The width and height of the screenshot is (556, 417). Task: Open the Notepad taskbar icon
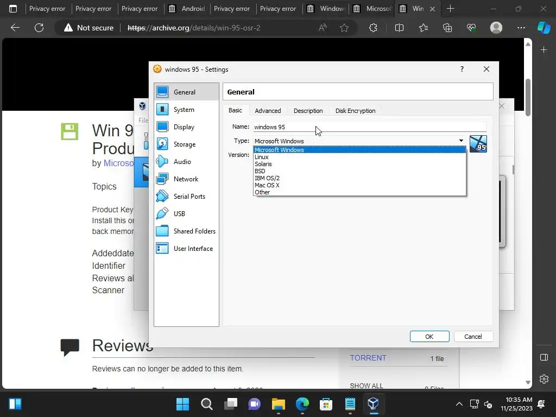point(350,404)
